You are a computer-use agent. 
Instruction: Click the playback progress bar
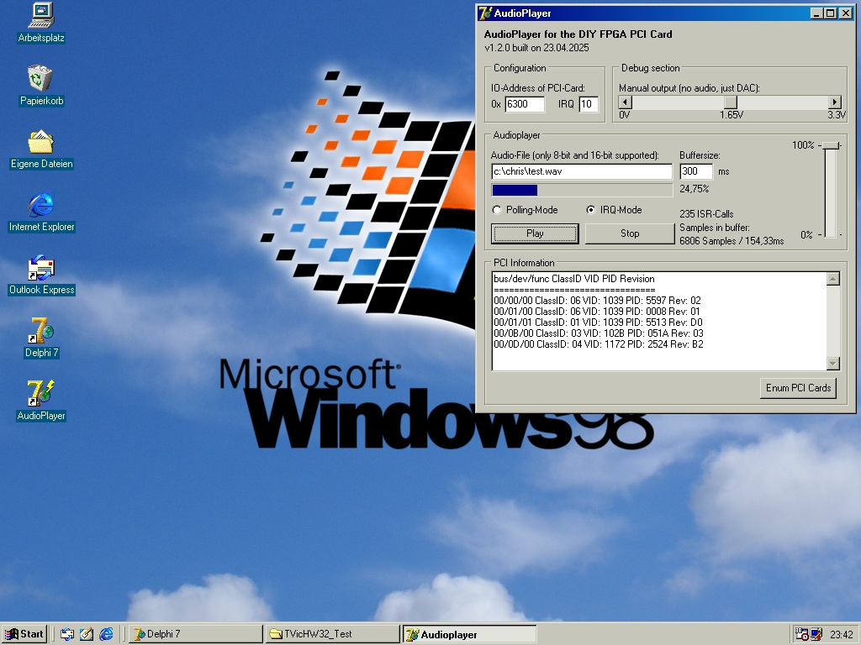click(582, 191)
